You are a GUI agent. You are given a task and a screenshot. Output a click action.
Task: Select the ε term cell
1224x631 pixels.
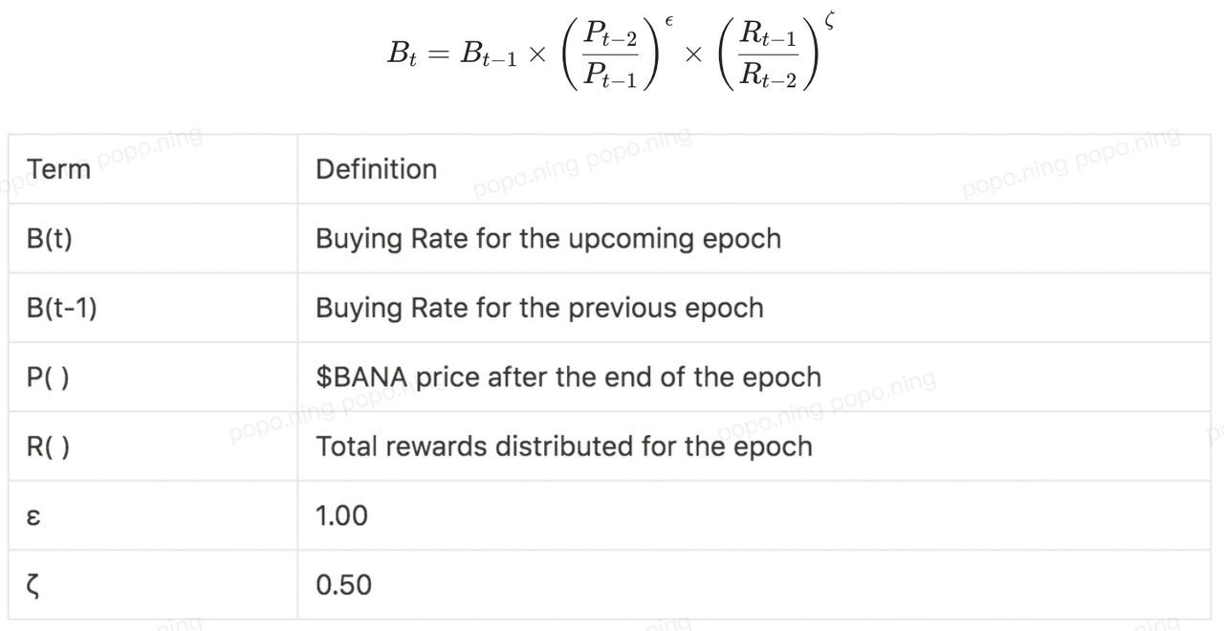(153, 515)
